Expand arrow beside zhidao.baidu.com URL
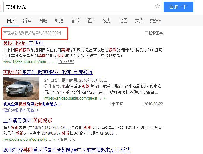This screenshot has width=203, height=154. pyautogui.click(x=104, y=99)
